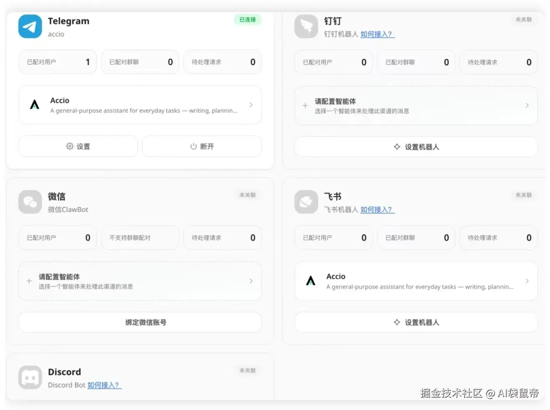This screenshot has width=550, height=410.
Task: Click Telegram 已配对用户 count box
Action: tap(58, 62)
